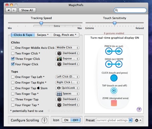Image resolution: width=152 pixels, height=129 pixels.
Task: Uncheck Four Finger Click
Action: coord(13,64)
